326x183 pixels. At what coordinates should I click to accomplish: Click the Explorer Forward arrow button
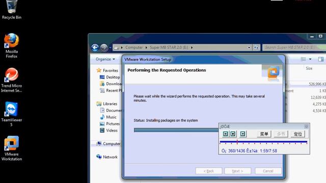(104, 47)
